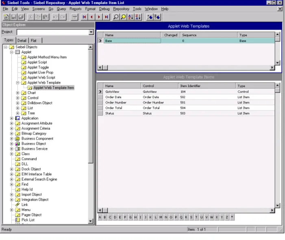The height and width of the screenshot is (240, 285).
Task: Switch to the Flat tab
Action: [34, 41]
